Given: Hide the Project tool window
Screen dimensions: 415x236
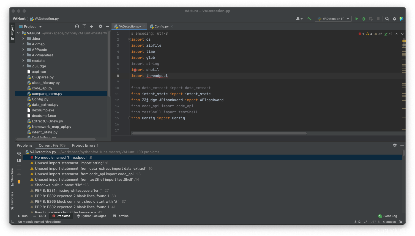Looking at the screenshot, I should point(108,26).
